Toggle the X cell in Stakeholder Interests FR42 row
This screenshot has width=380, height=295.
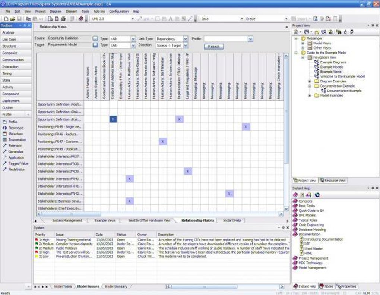tap(229, 194)
